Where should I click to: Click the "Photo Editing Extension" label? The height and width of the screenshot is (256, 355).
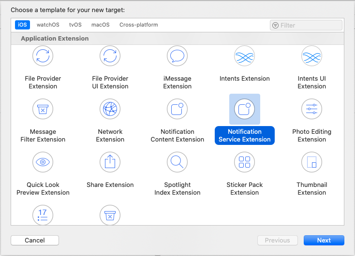(312, 135)
